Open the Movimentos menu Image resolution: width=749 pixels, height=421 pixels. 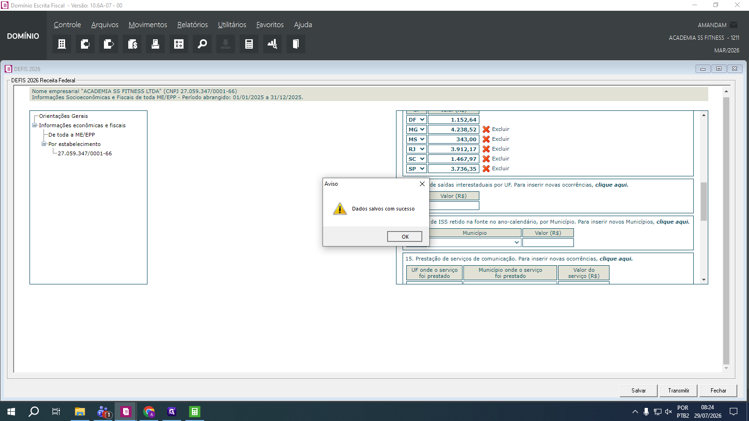tap(148, 25)
